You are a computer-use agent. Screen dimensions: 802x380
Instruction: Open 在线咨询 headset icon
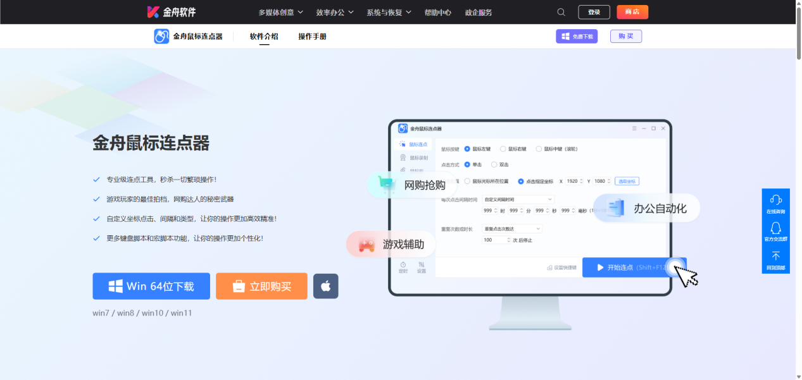pyautogui.click(x=775, y=199)
